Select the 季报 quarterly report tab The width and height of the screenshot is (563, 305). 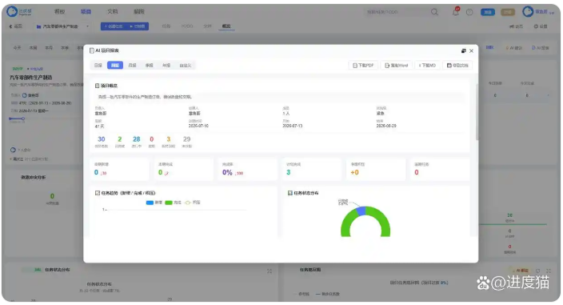149,66
